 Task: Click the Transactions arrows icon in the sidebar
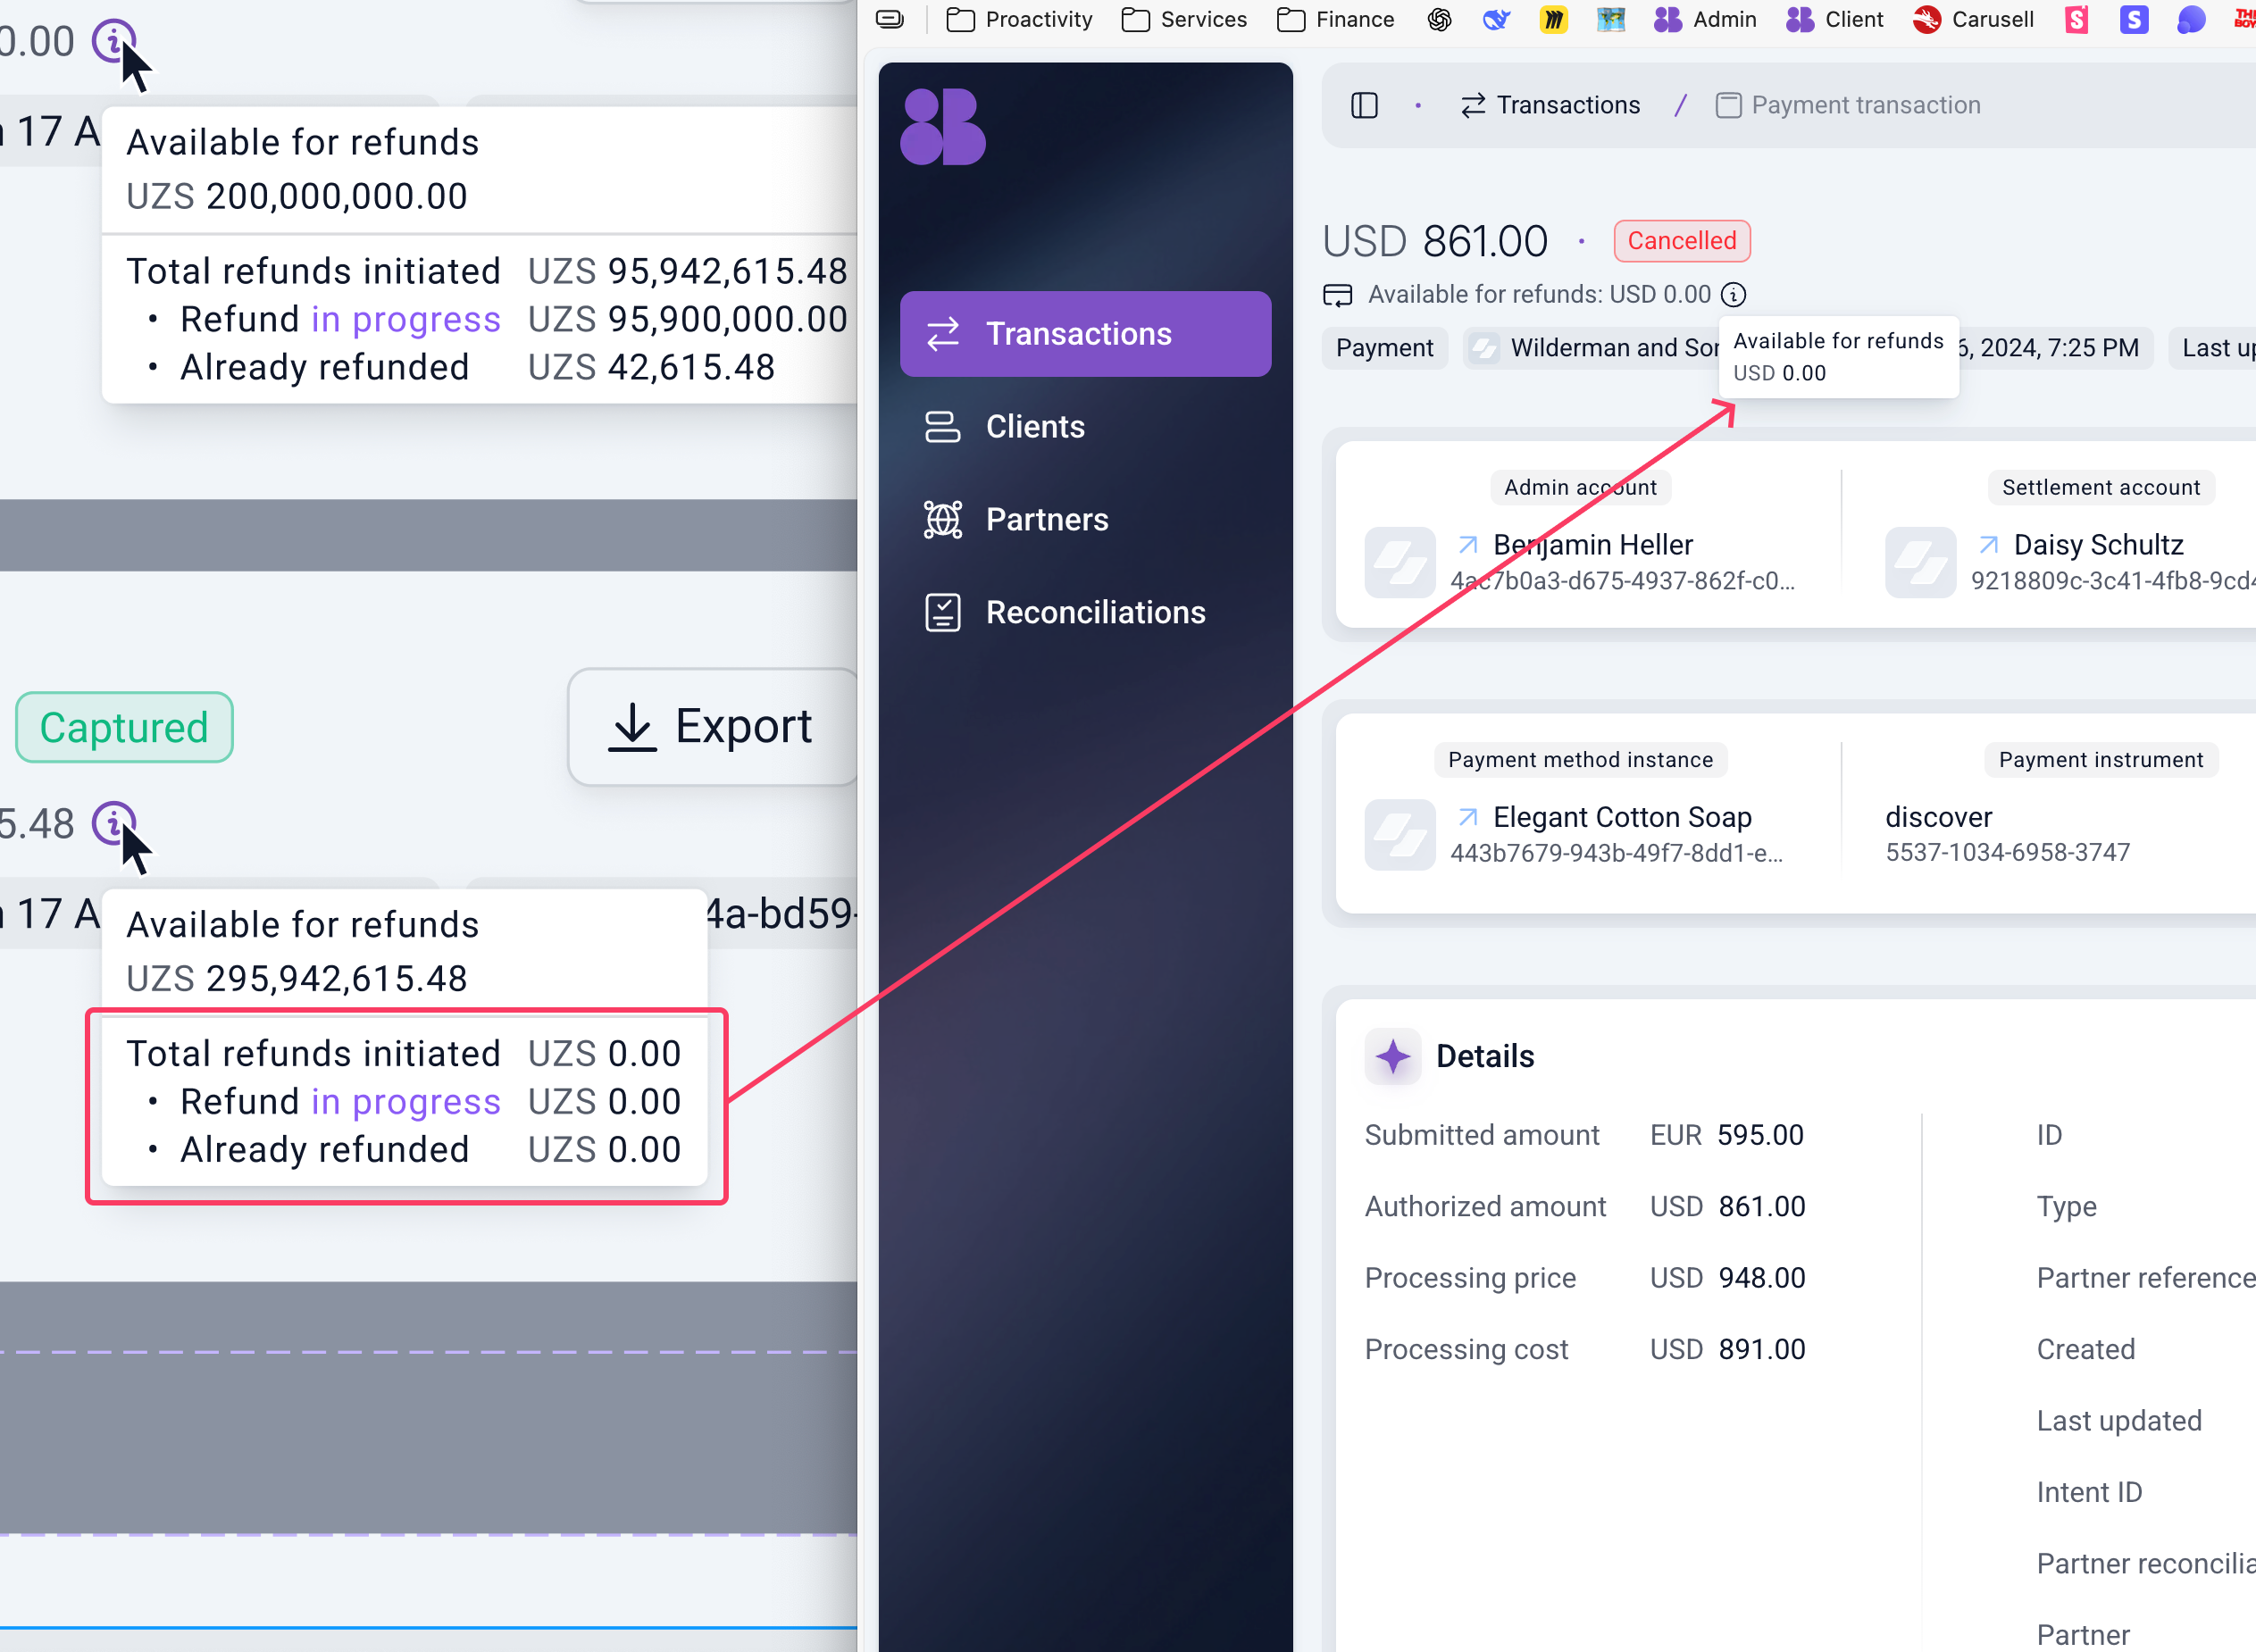[943, 334]
